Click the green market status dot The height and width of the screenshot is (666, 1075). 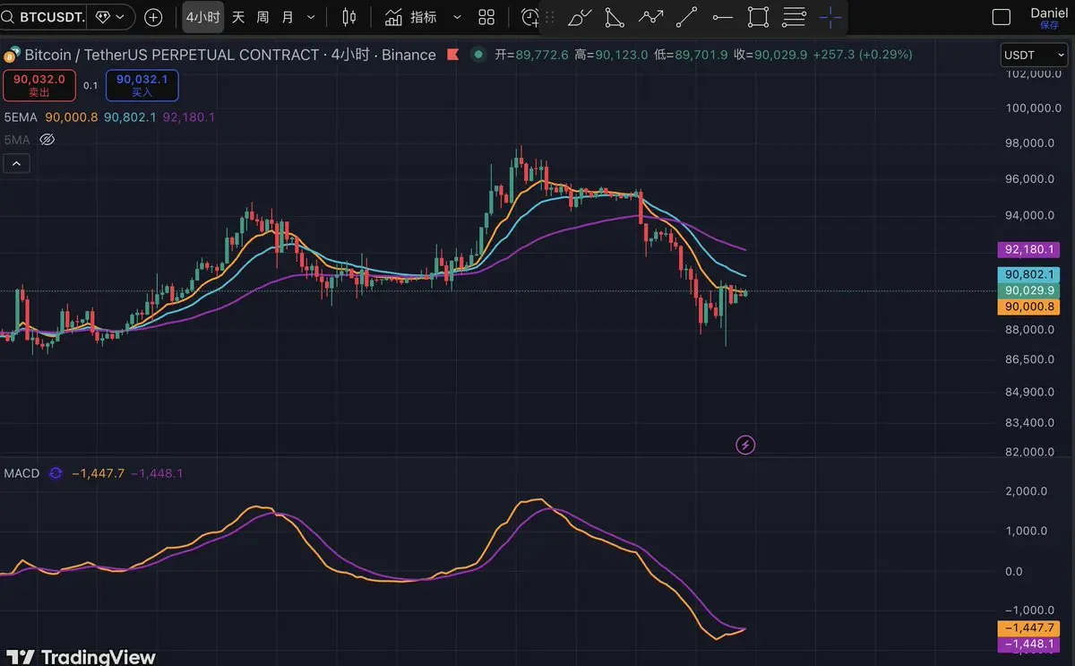(x=478, y=55)
